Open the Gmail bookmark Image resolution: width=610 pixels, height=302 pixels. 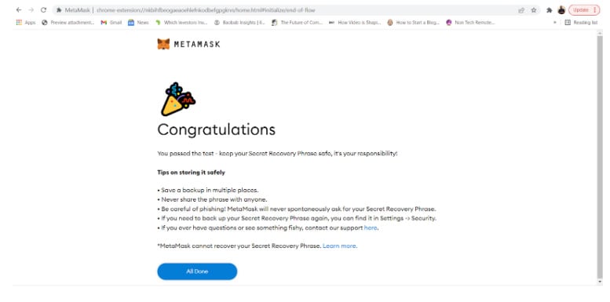[111, 23]
